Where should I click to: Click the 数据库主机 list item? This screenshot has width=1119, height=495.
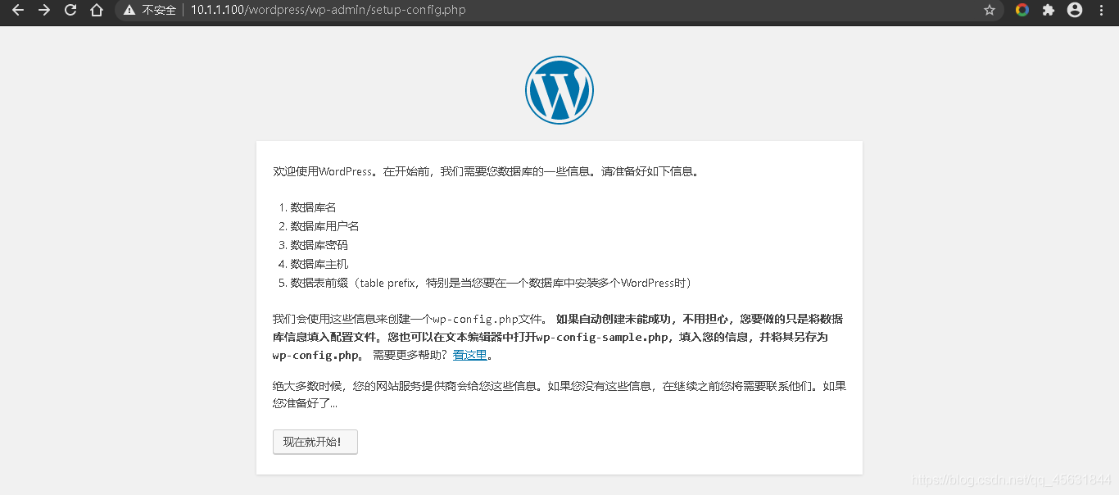tap(319, 264)
